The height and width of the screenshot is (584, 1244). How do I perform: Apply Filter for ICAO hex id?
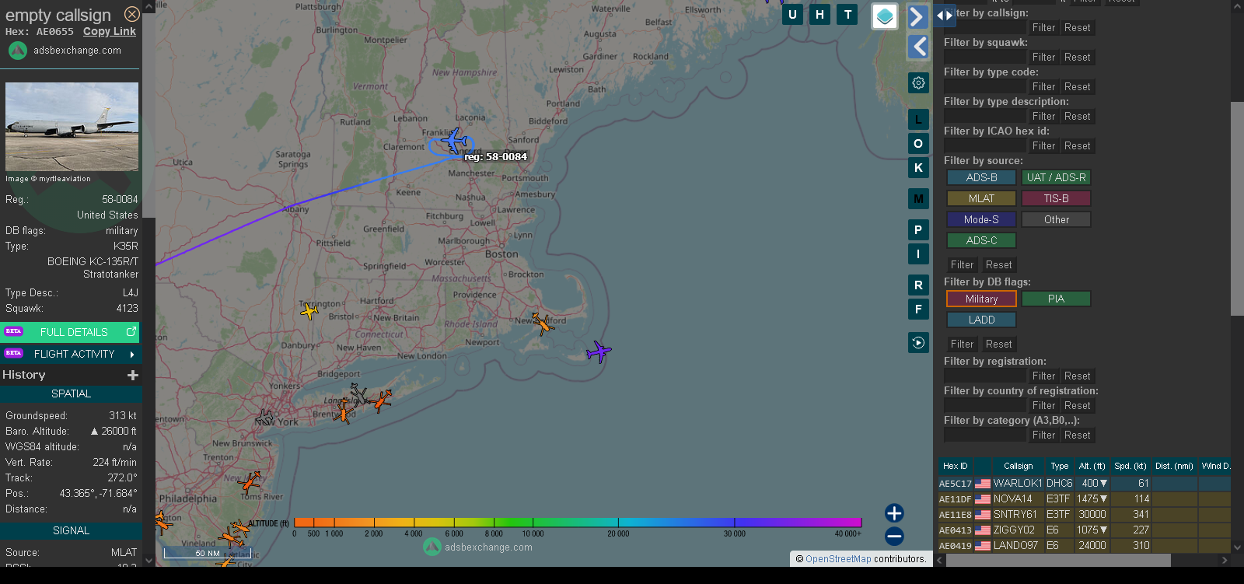[1043, 145]
